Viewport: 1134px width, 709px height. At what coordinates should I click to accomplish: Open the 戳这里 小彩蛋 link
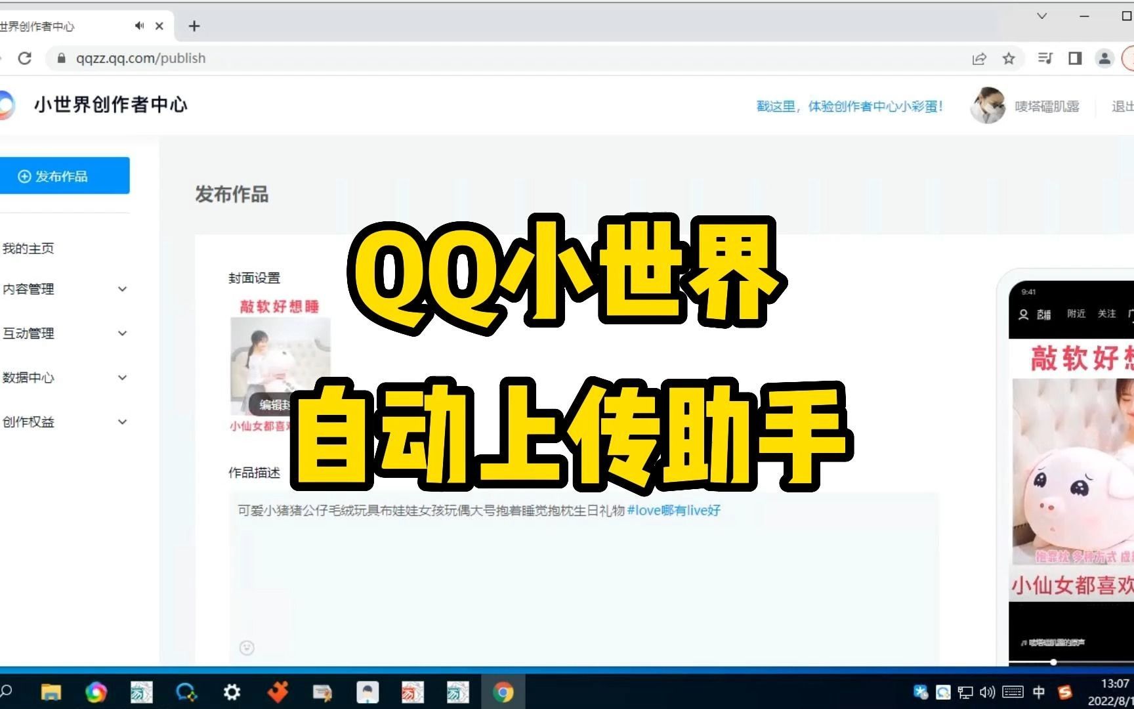click(849, 106)
